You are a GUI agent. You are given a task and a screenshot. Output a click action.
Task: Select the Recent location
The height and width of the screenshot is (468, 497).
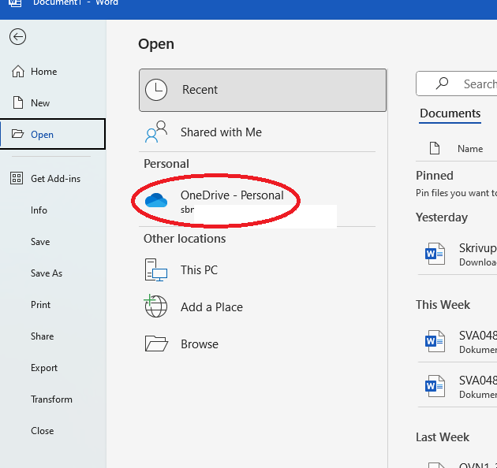pos(263,90)
